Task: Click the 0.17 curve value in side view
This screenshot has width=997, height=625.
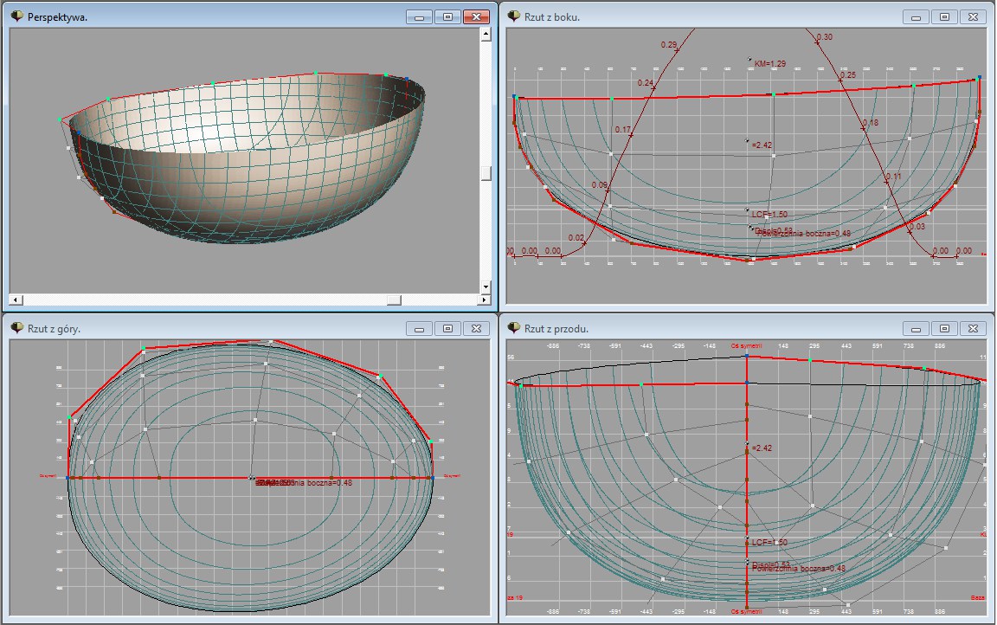Action: coord(622,130)
